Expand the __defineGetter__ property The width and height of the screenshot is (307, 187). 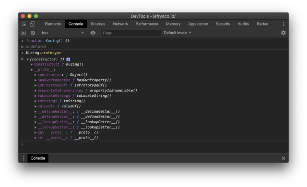coord(35,112)
